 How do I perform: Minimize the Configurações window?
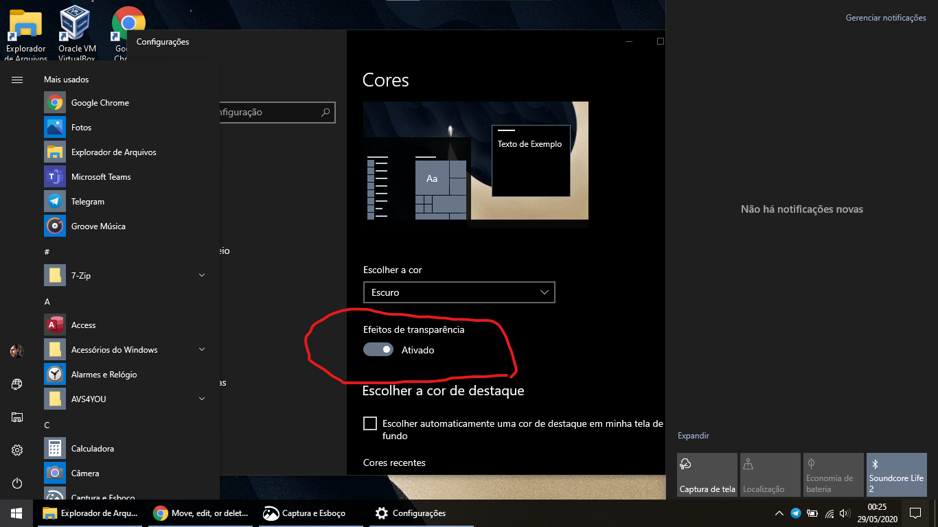[x=628, y=42]
